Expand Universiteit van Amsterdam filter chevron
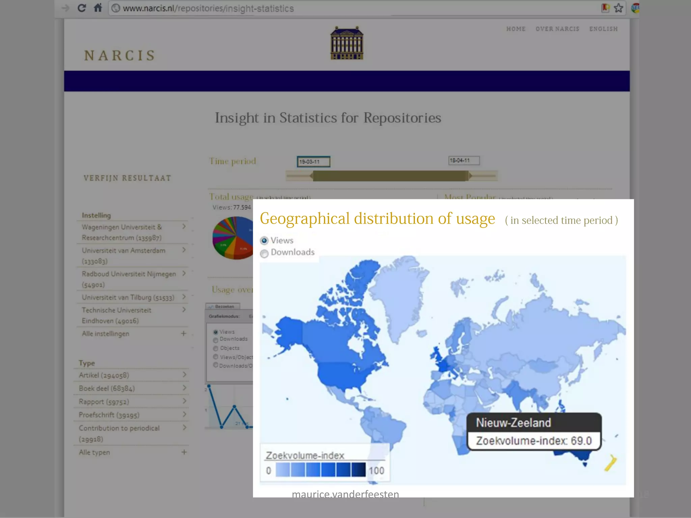This screenshot has height=518, width=691. point(184,250)
